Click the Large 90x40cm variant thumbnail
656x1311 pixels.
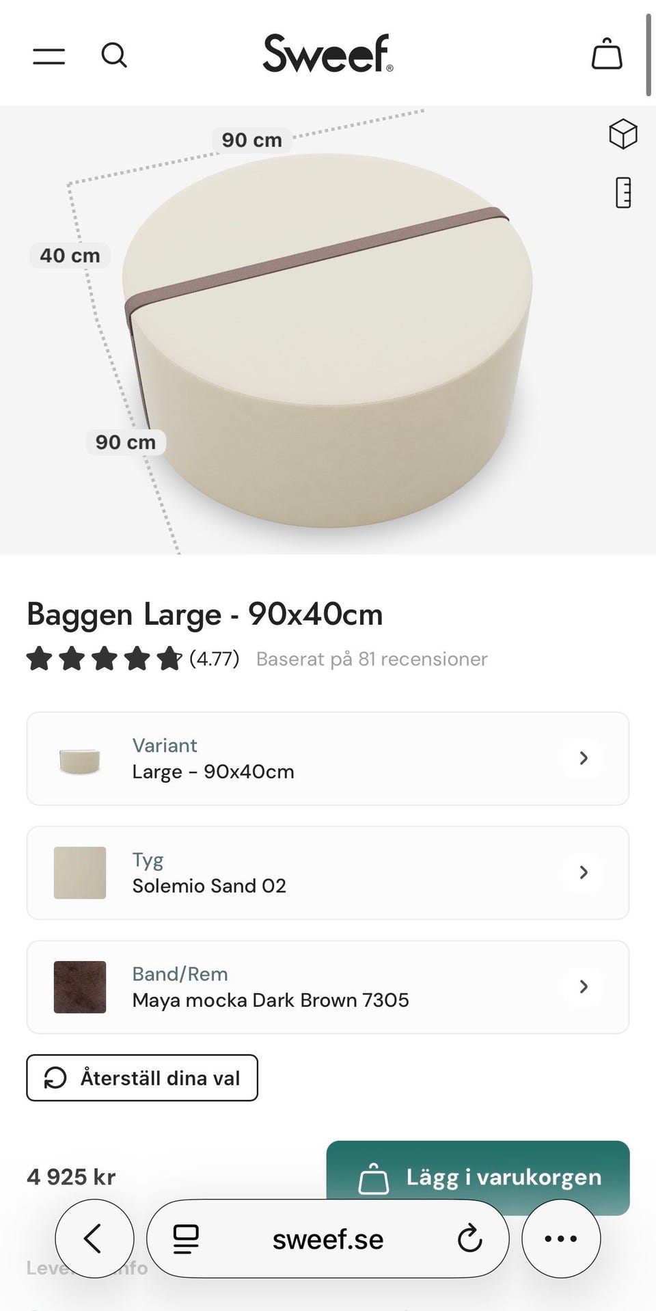coord(80,759)
